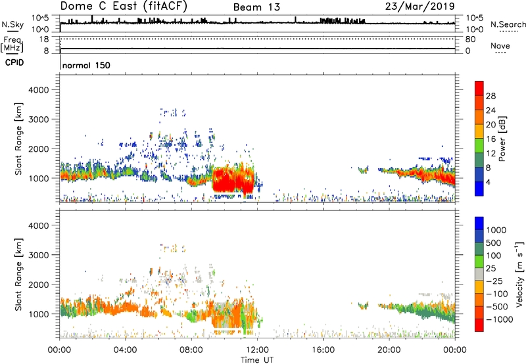The height and width of the screenshot is (364, 526).
Task: Click the blue swatch above velocity 1000
Action: point(479,223)
